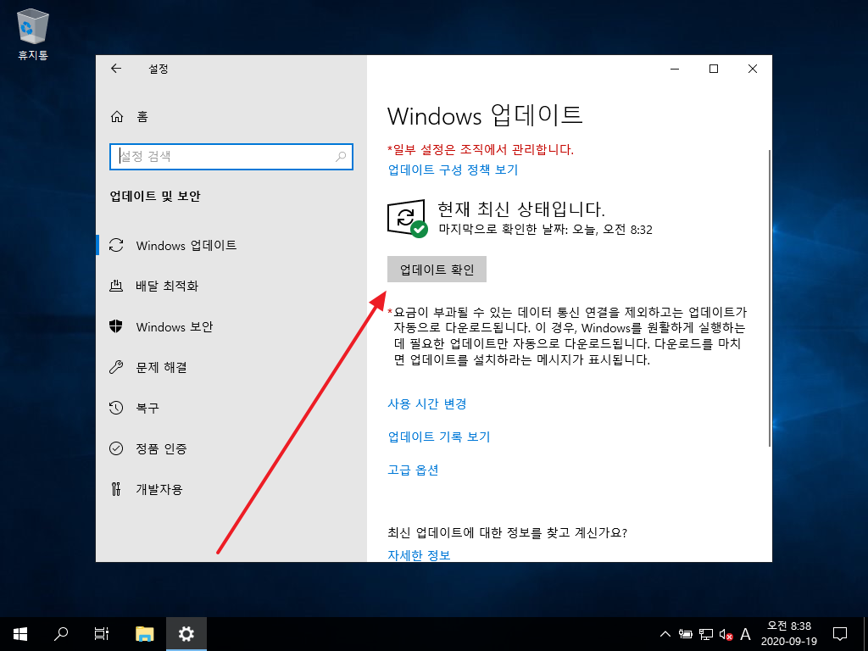Screen dimensions: 868x651
Task: Click the vertical scrollbar in update pane
Action: pyautogui.click(x=770, y=299)
